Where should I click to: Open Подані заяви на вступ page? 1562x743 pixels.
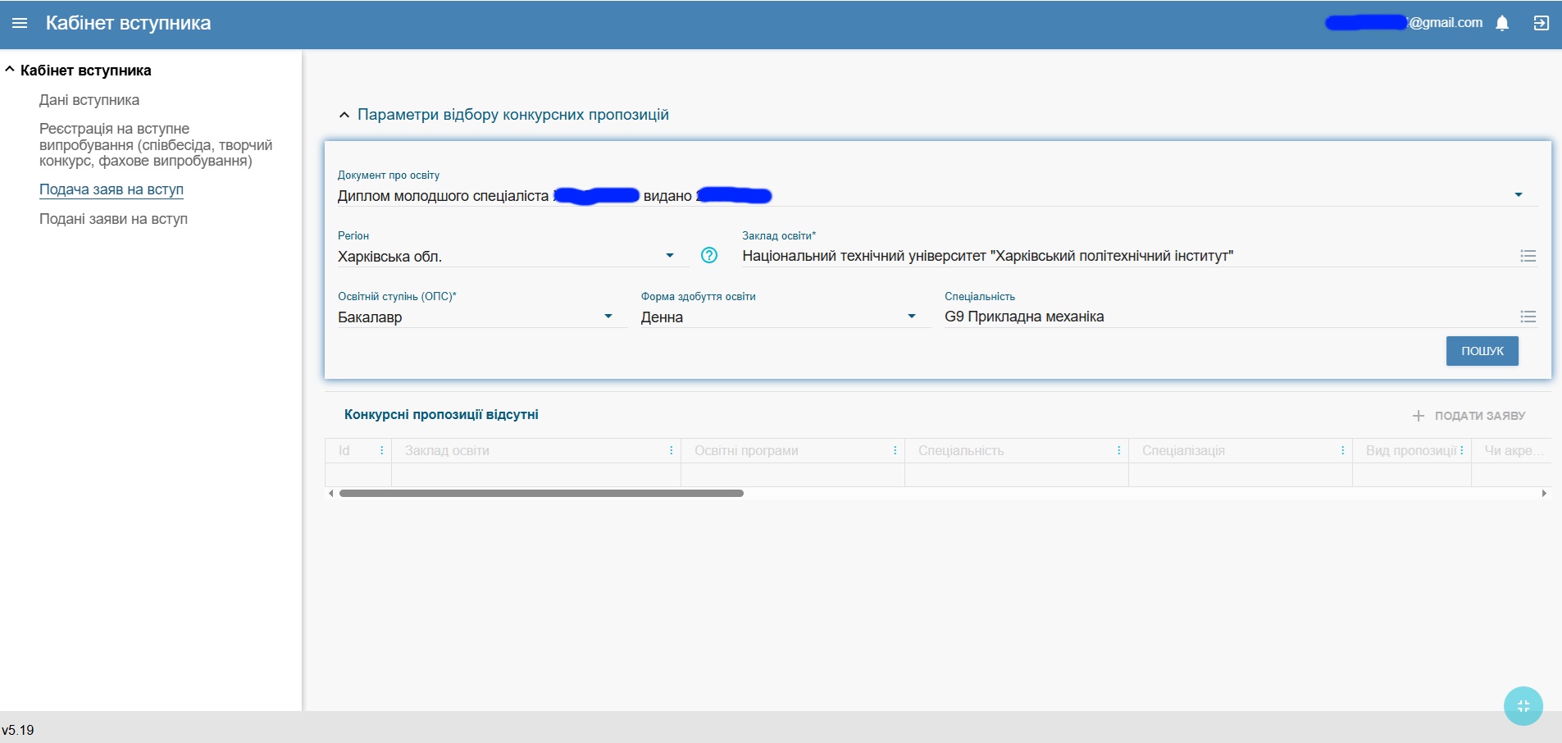113,219
